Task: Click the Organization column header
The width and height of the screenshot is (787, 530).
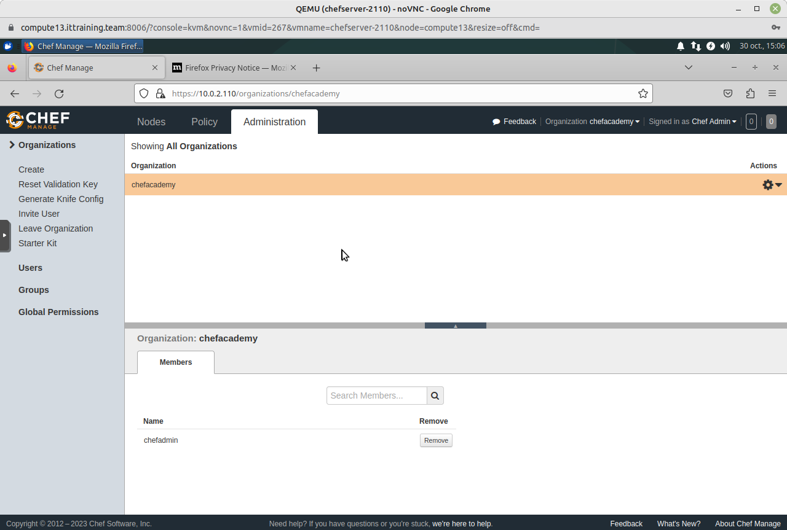Action: [154, 166]
